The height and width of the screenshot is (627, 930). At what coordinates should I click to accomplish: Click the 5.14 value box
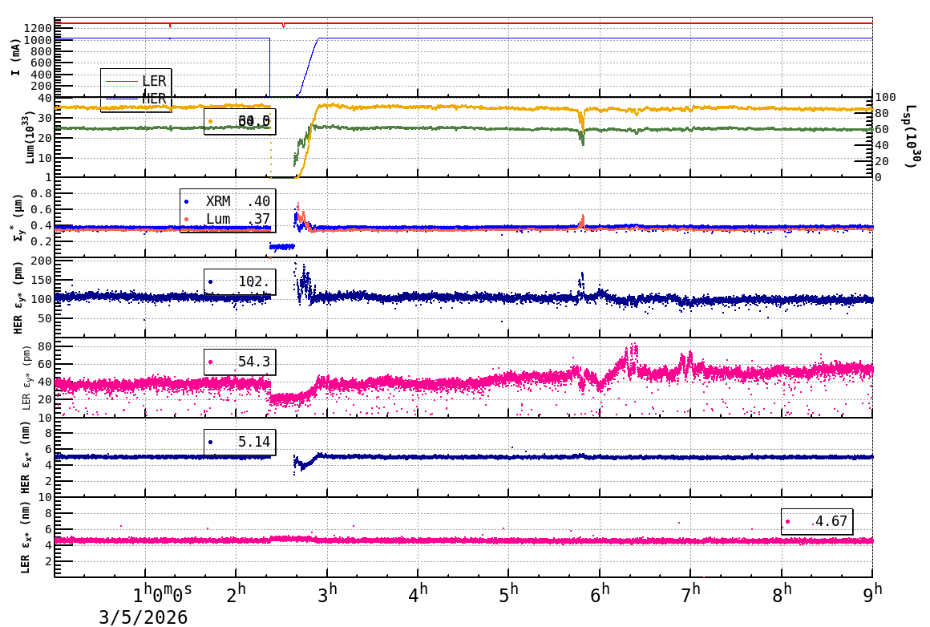click(x=240, y=442)
